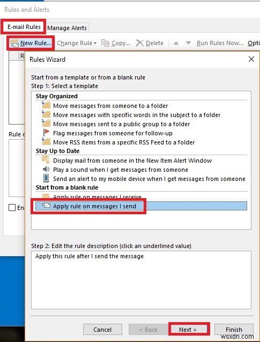Viewport: 260px width, 342px height.
Task: Click Next button in Rules Wizard
Action: click(x=188, y=329)
